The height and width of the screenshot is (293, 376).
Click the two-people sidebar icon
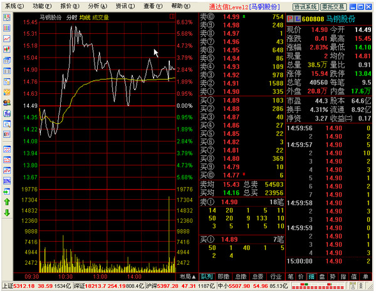7,103
